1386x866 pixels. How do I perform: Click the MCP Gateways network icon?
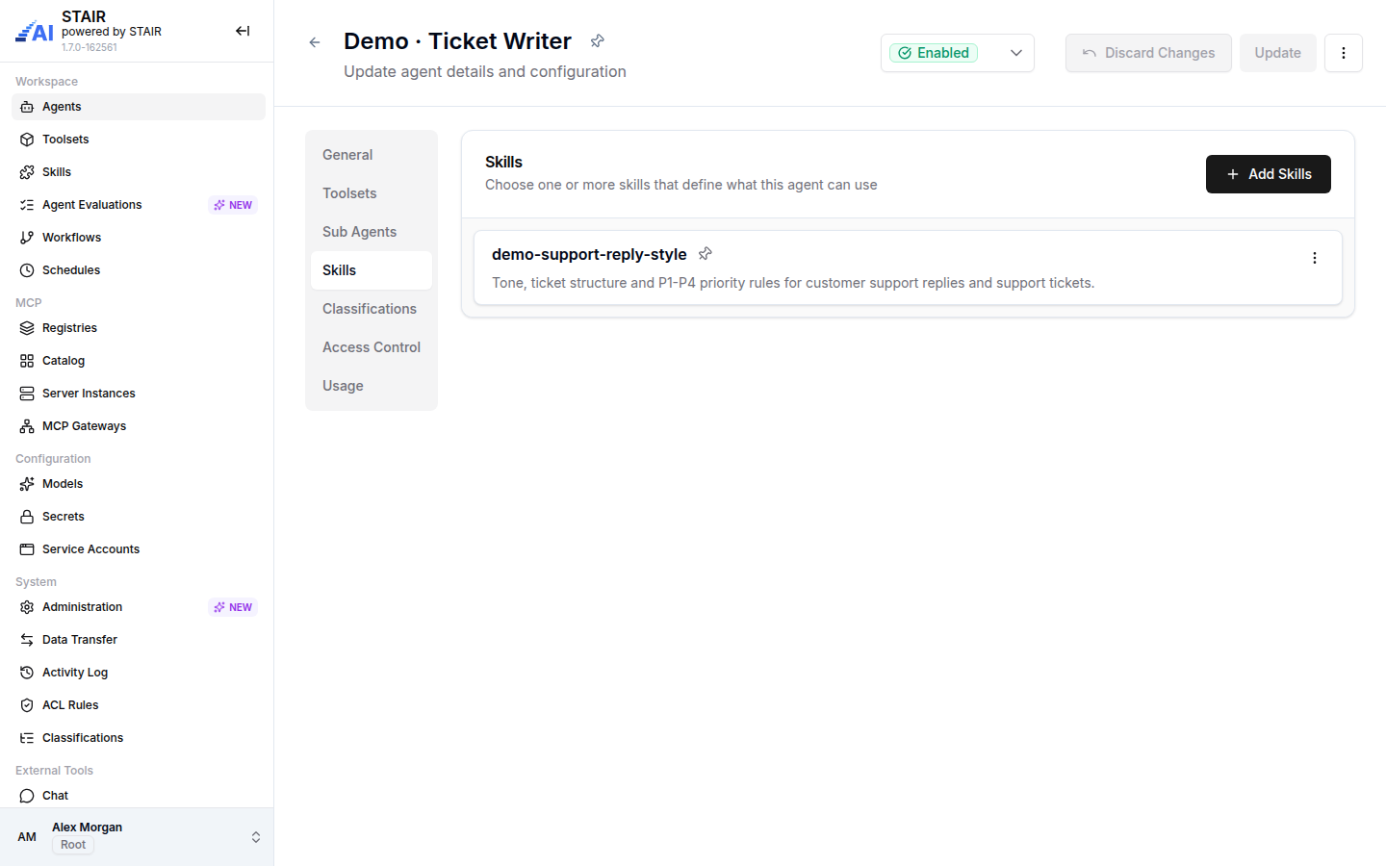27,426
